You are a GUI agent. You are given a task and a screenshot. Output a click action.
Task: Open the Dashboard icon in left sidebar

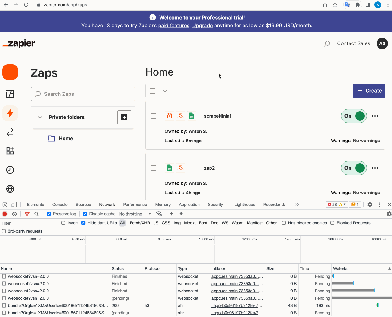pyautogui.click(x=10, y=94)
